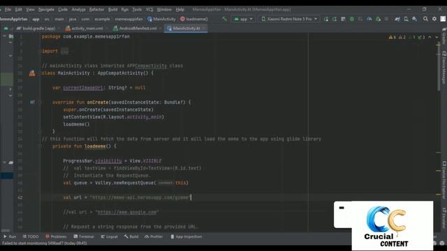Click the currentImageUrl variable name

tap(83, 88)
